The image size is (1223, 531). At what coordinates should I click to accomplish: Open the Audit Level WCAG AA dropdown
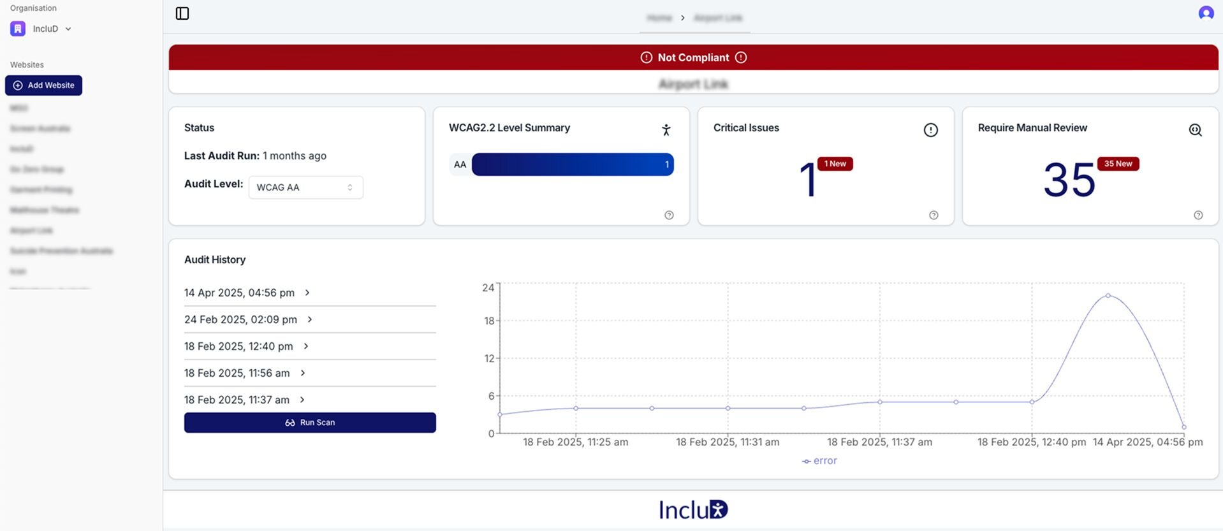(x=306, y=187)
